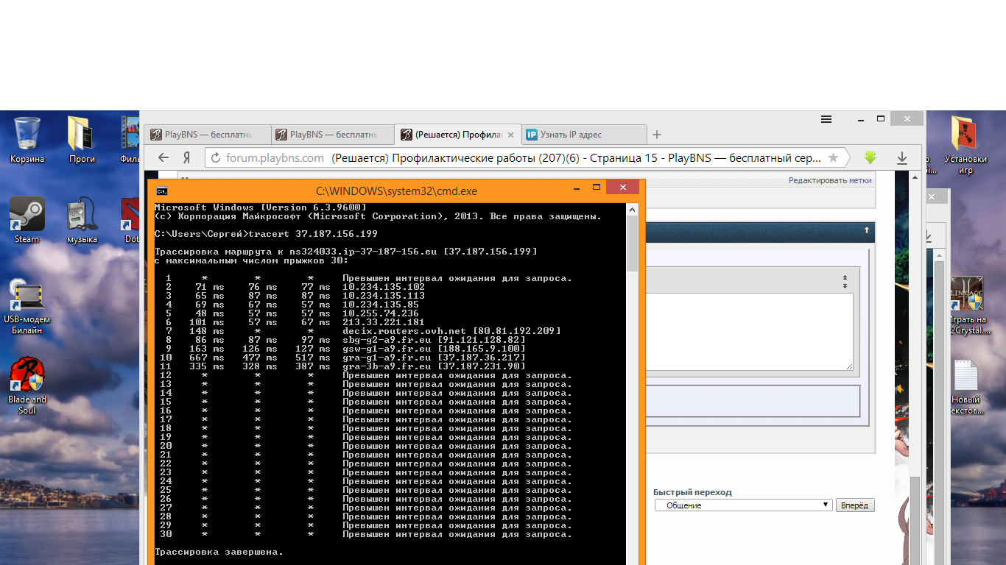Click the 10.255.74.236 hop address
1006x565 pixels.
pyautogui.click(x=381, y=313)
